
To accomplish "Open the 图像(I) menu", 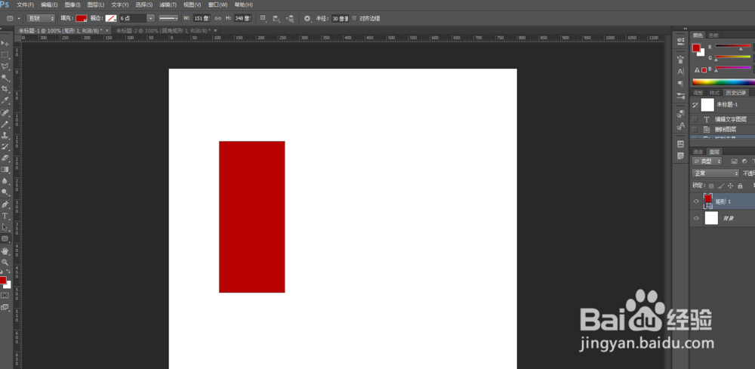I will (x=72, y=5).
